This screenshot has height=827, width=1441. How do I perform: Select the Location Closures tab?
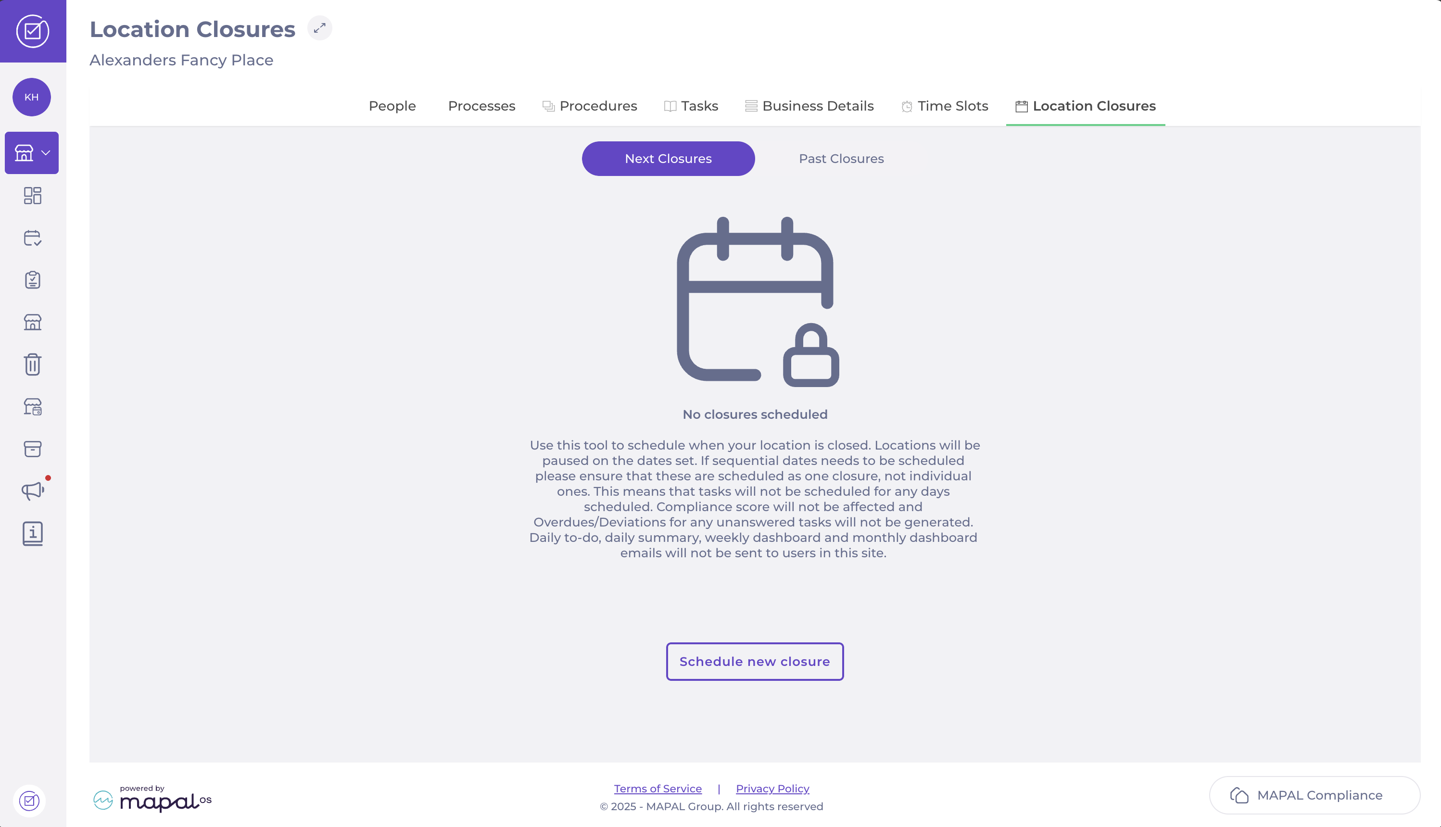(1086, 106)
